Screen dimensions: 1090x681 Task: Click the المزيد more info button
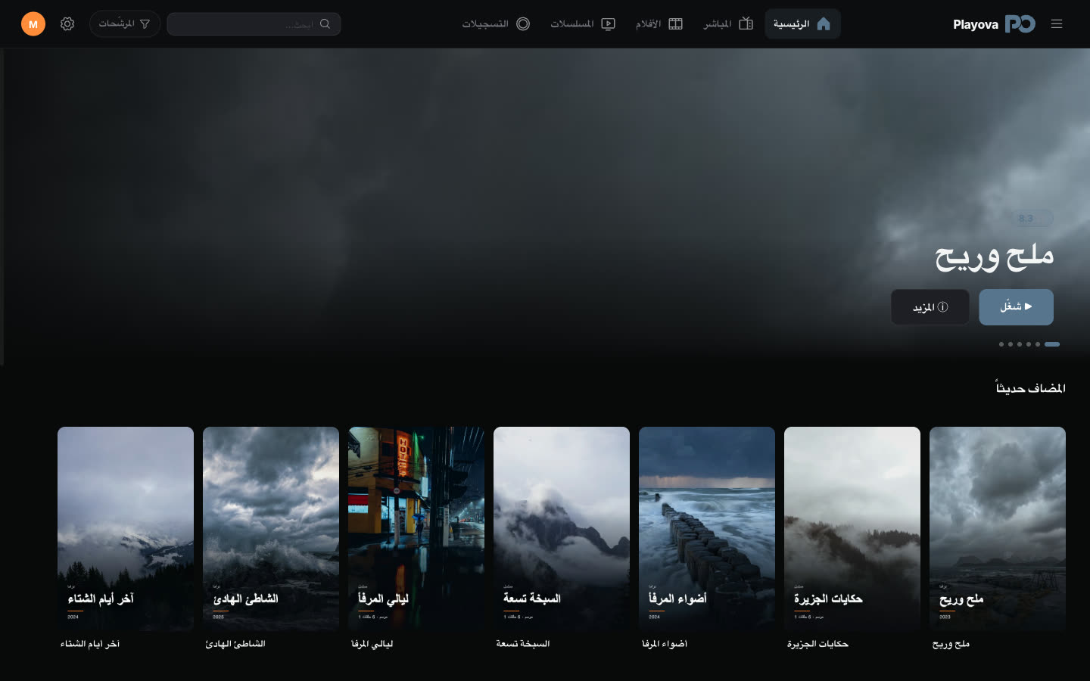pyautogui.click(x=930, y=307)
